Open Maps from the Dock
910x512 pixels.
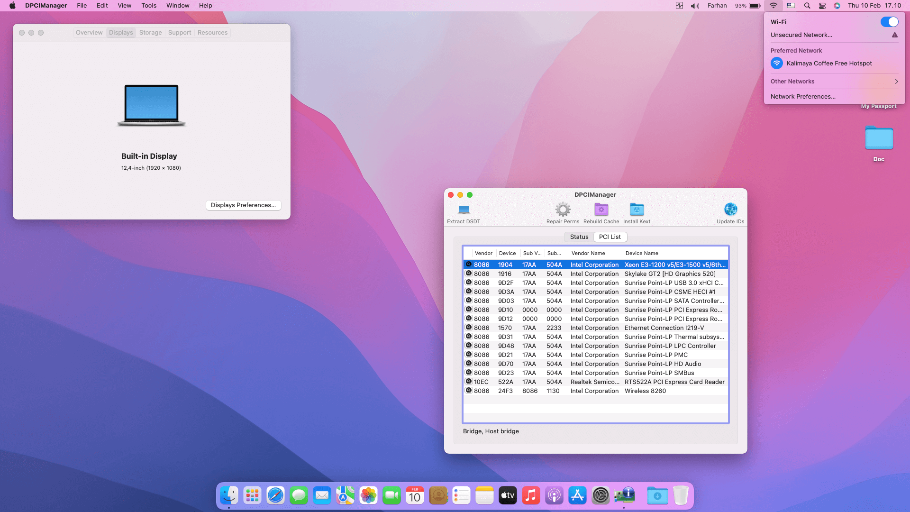(346, 495)
